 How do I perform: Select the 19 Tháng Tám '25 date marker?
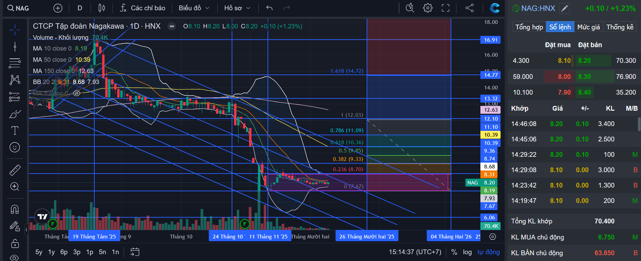tap(94, 236)
